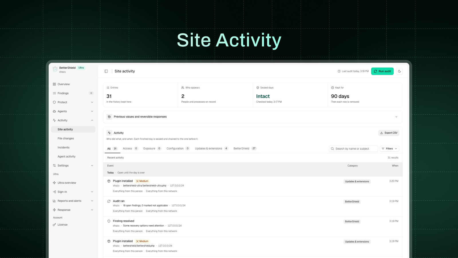The width and height of the screenshot is (458, 258).
Task: Click the Finding resolved shield icon
Action: tap(109, 221)
